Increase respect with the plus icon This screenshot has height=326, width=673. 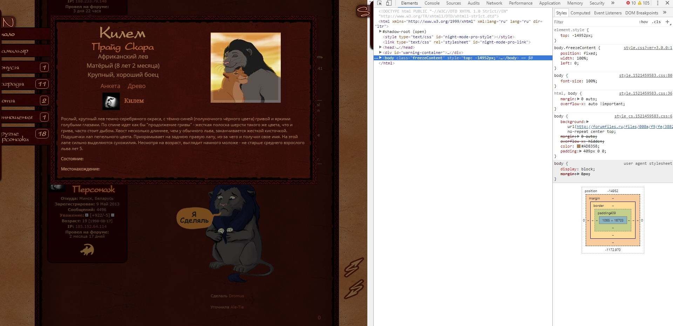87,215
